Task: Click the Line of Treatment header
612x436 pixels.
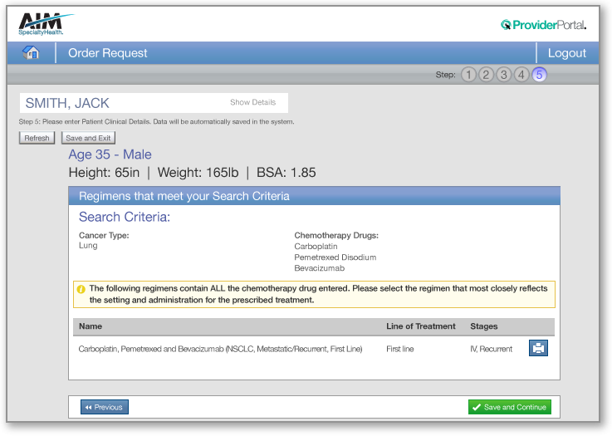Action: (421, 326)
